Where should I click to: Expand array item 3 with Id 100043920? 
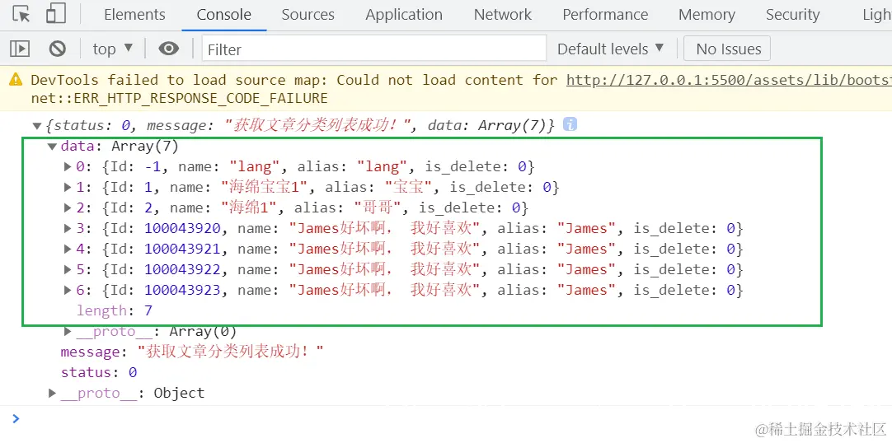coord(68,228)
